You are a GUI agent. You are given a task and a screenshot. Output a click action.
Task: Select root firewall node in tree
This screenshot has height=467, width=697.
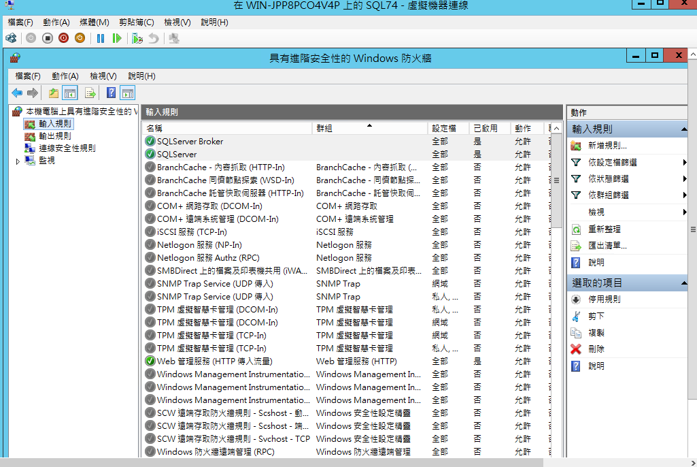[82, 111]
